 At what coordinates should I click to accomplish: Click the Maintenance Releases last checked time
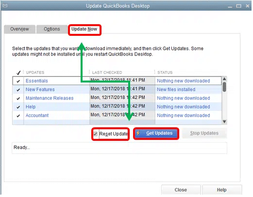click(x=118, y=98)
